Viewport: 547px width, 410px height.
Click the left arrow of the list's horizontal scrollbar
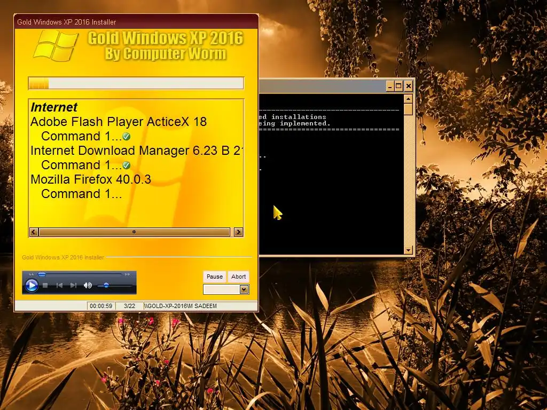coord(34,232)
